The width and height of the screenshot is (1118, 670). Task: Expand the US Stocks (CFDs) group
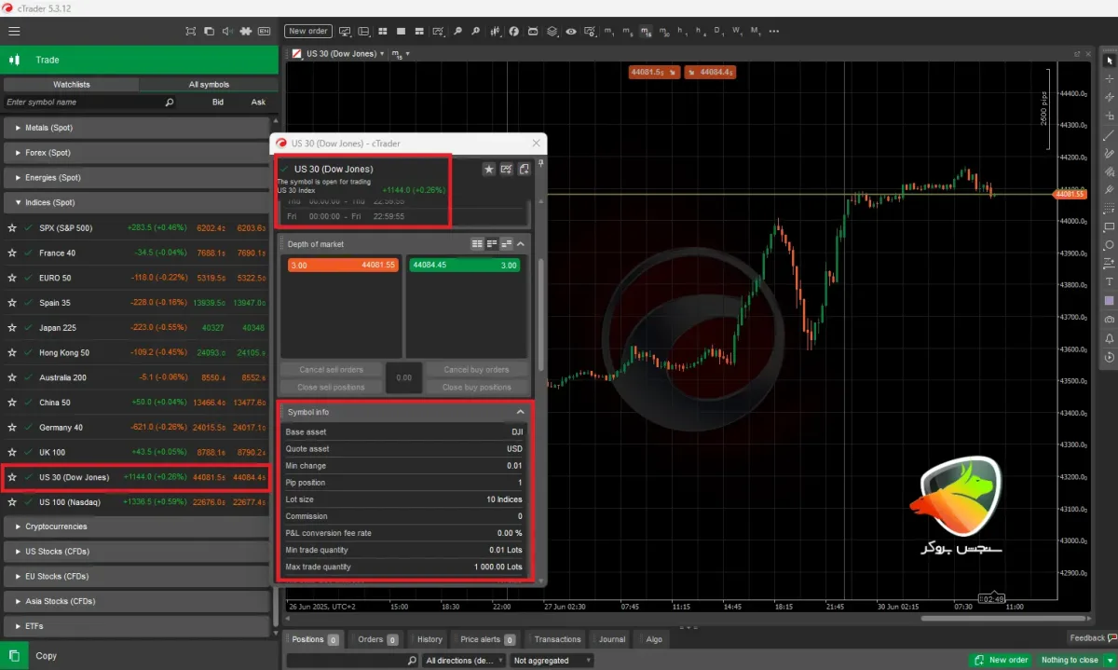pyautogui.click(x=137, y=551)
